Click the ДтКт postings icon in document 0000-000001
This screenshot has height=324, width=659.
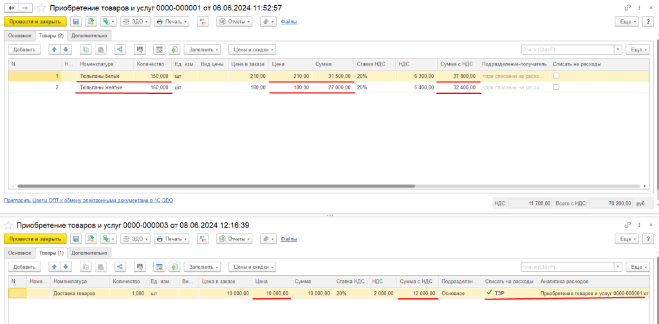(x=203, y=21)
